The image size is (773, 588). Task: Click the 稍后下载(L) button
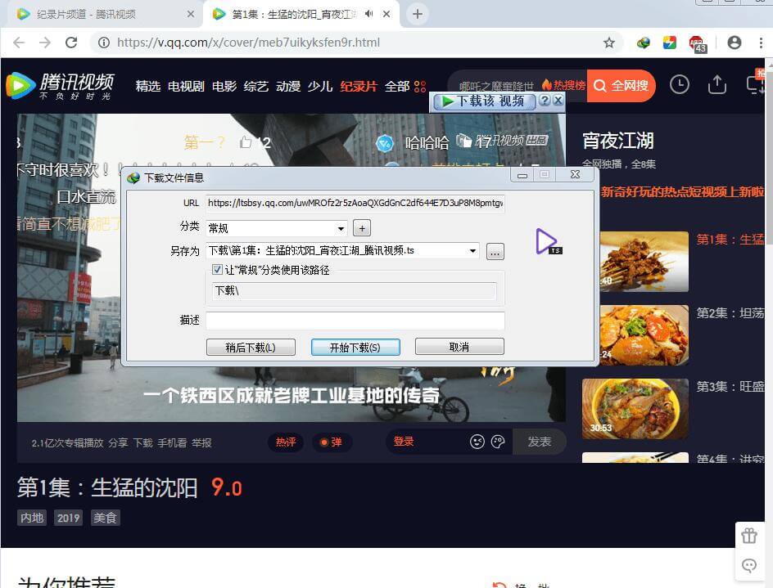coord(250,347)
